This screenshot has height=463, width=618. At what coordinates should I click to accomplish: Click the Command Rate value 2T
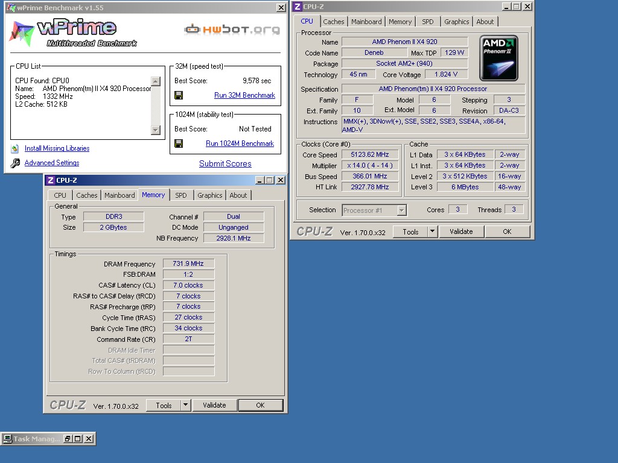tap(188, 339)
